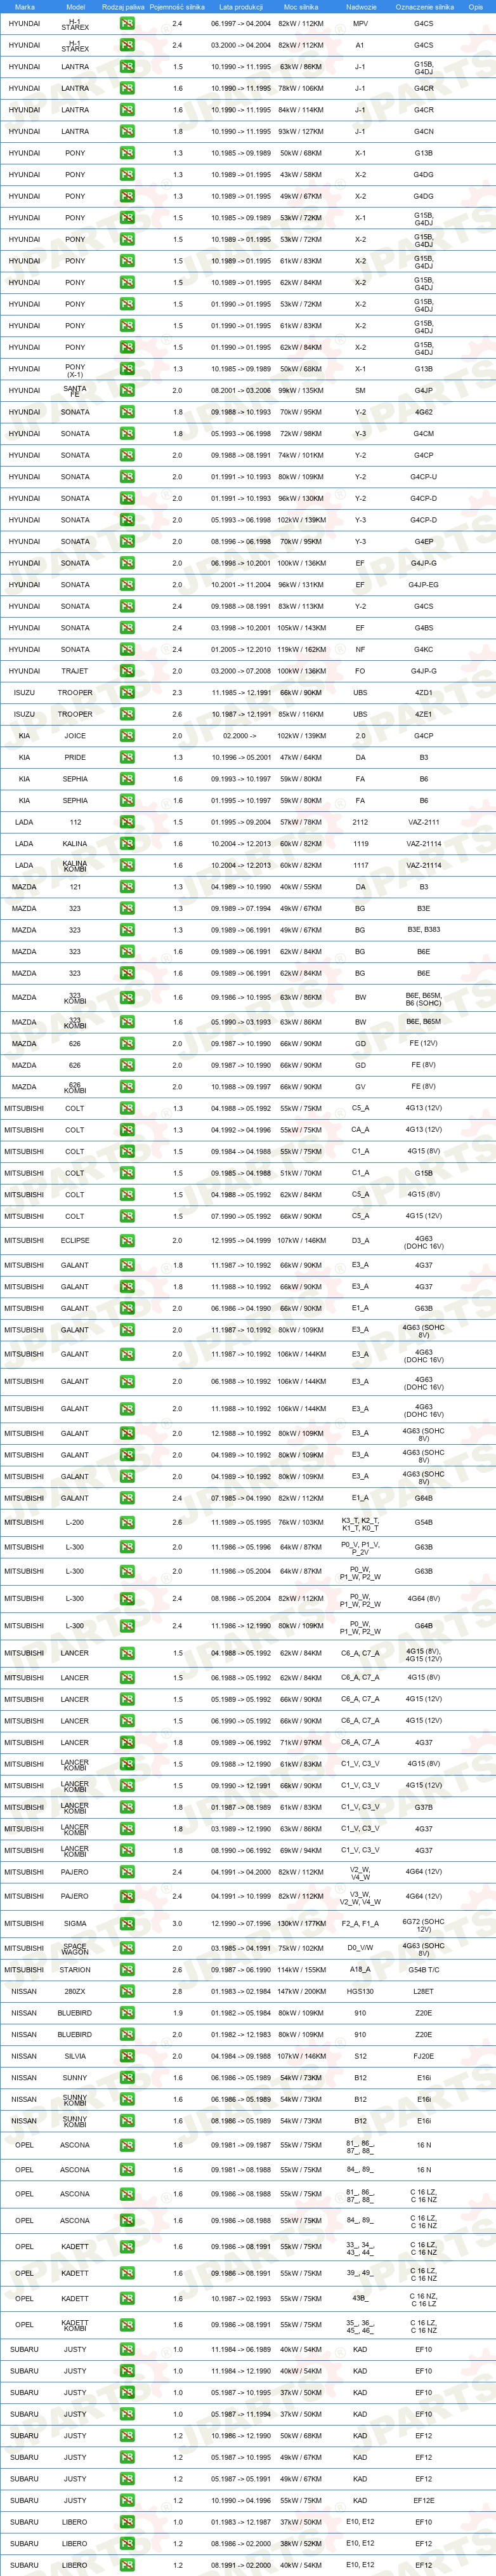Image resolution: width=496 pixels, height=2576 pixels.
Task: Select the L28ET engine code cell
Action: pos(424,1991)
